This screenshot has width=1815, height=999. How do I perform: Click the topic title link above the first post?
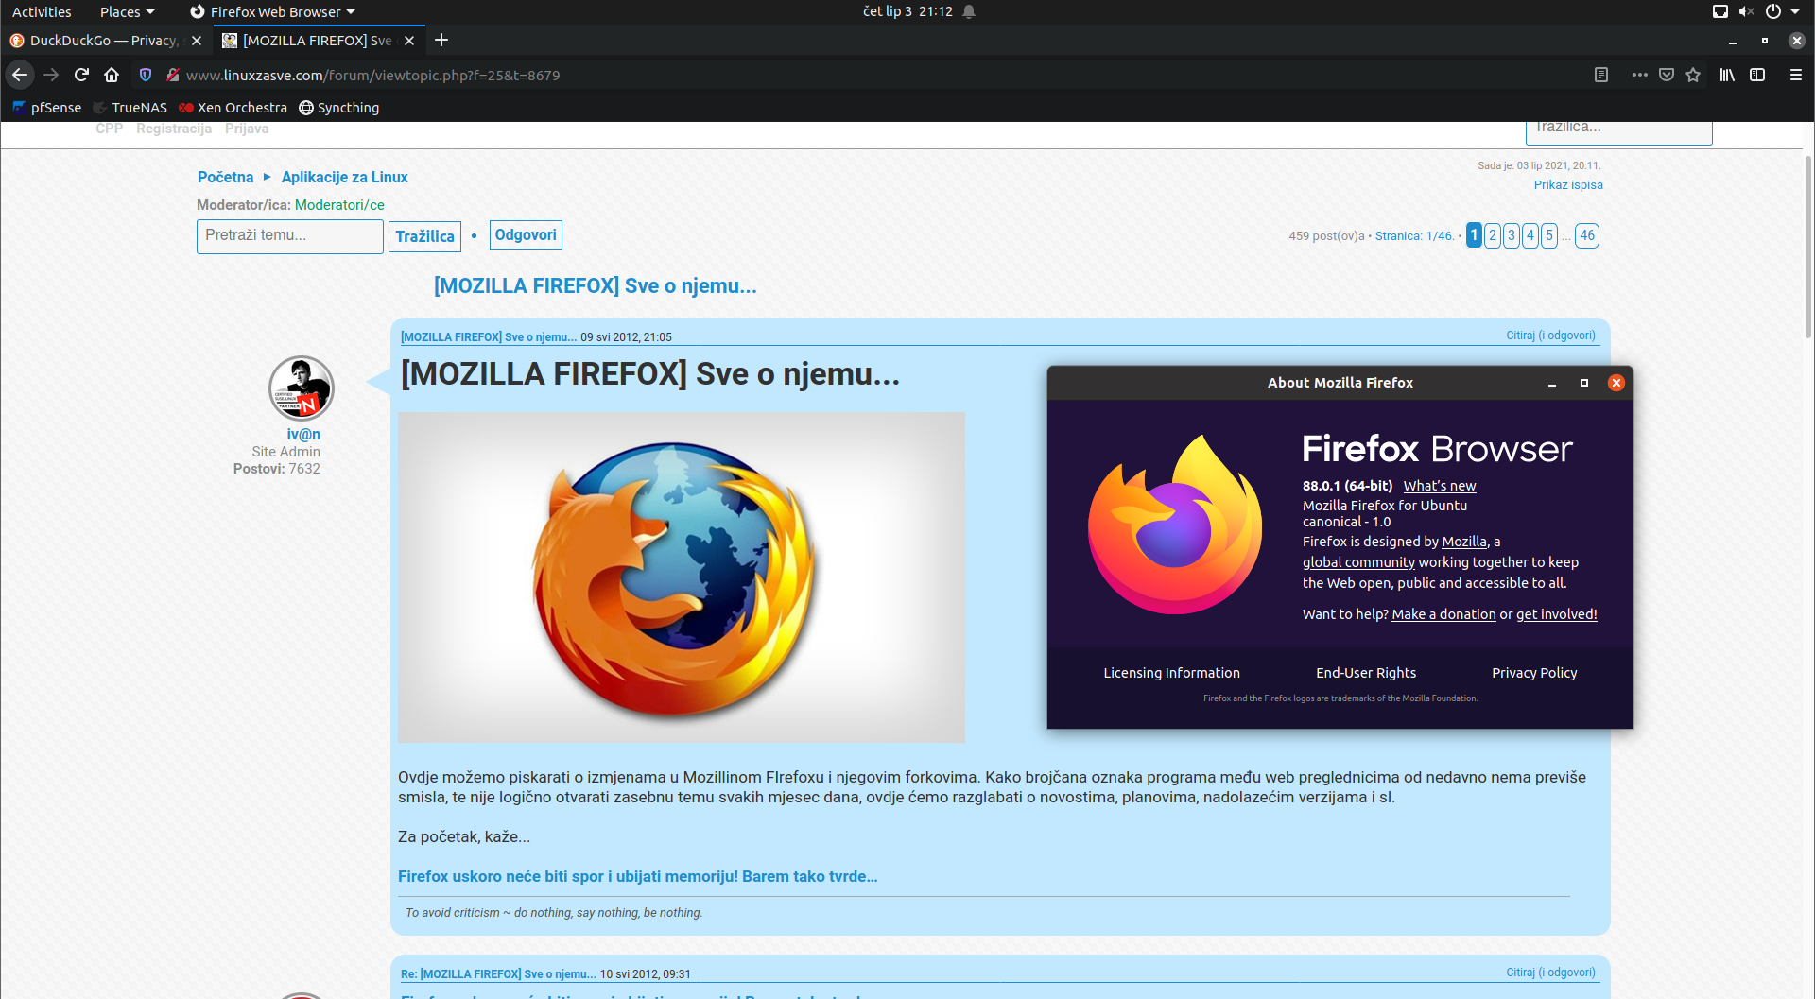point(595,286)
